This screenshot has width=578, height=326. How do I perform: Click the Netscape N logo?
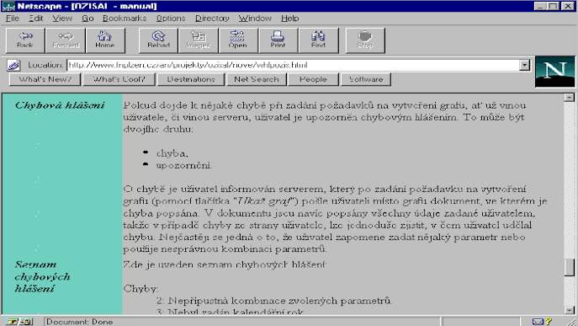coord(554,72)
